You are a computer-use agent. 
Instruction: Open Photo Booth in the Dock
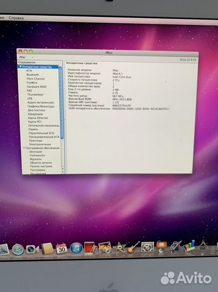(90, 248)
